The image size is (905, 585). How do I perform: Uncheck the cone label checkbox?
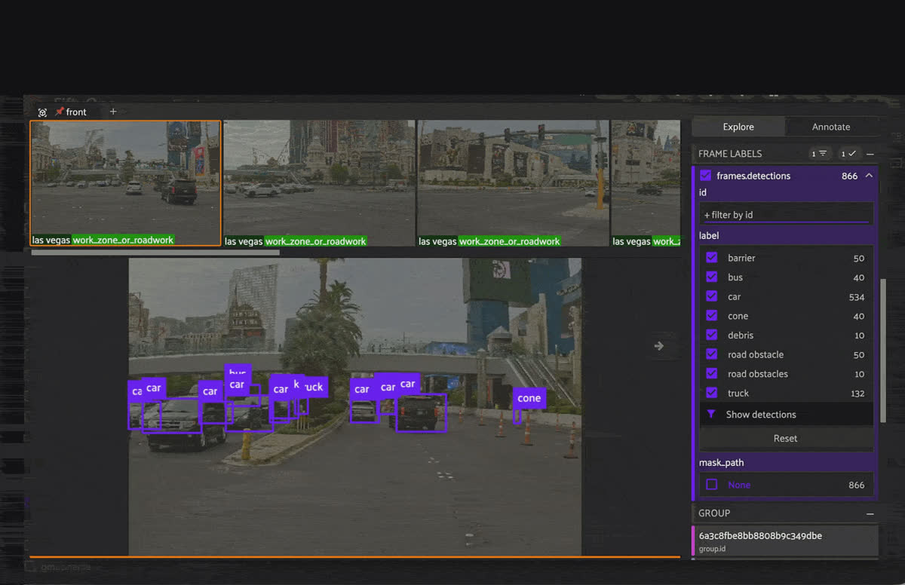pos(711,316)
